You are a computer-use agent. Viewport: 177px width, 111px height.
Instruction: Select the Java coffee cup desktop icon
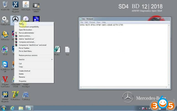26,6
